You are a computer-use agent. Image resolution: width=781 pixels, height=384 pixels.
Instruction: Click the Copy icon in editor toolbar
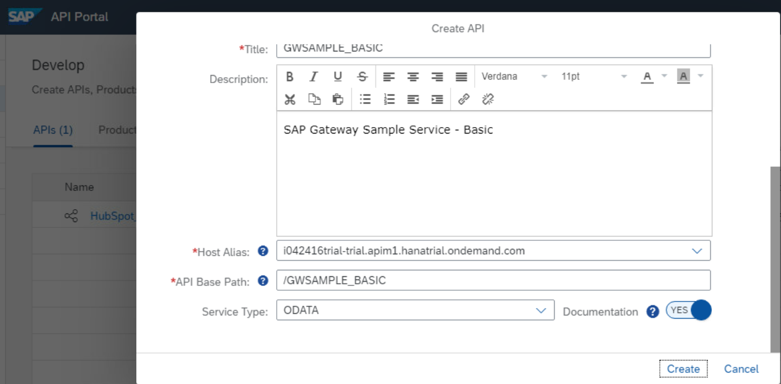pos(314,99)
